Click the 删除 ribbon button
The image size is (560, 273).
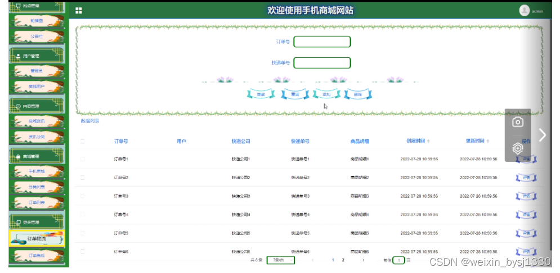tap(358, 94)
